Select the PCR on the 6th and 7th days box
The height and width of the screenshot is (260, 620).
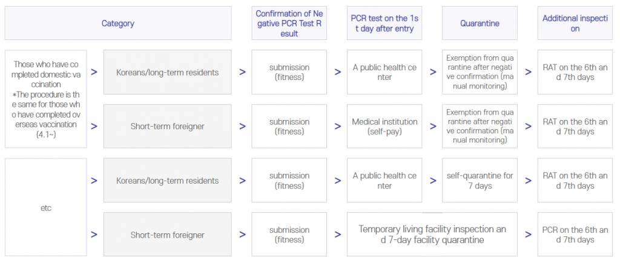tap(575, 235)
